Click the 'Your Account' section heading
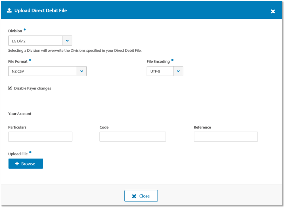Screen dimensions: 285x208 (20, 114)
